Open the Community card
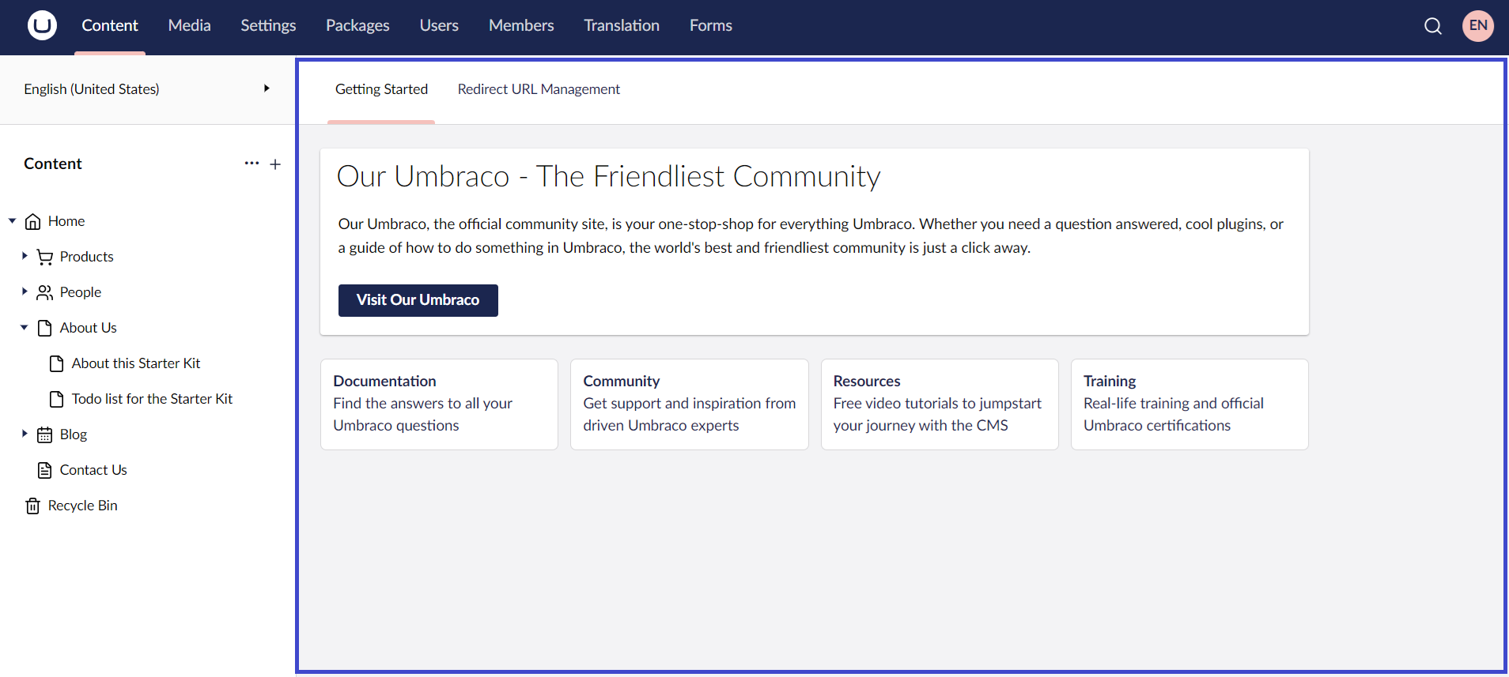The width and height of the screenshot is (1509, 677). click(690, 404)
